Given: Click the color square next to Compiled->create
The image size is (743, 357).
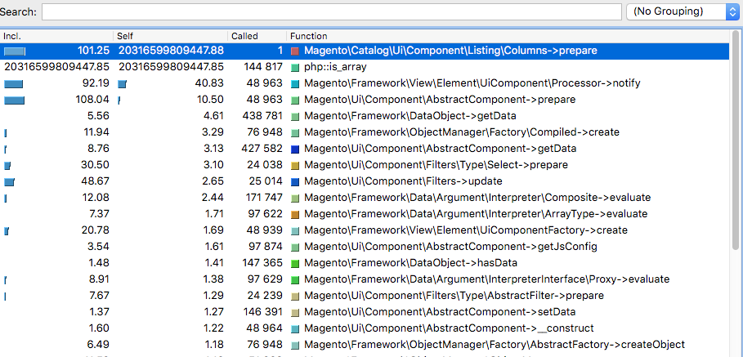Looking at the screenshot, I should tap(296, 132).
